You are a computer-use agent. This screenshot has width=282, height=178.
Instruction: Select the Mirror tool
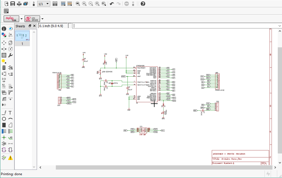pyautogui.click(x=4, y=49)
